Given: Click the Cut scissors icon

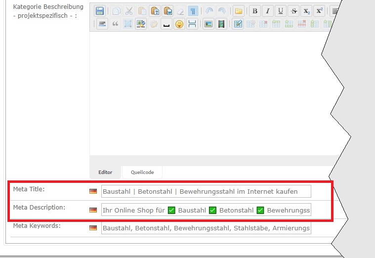Looking at the screenshot, I should tap(129, 11).
